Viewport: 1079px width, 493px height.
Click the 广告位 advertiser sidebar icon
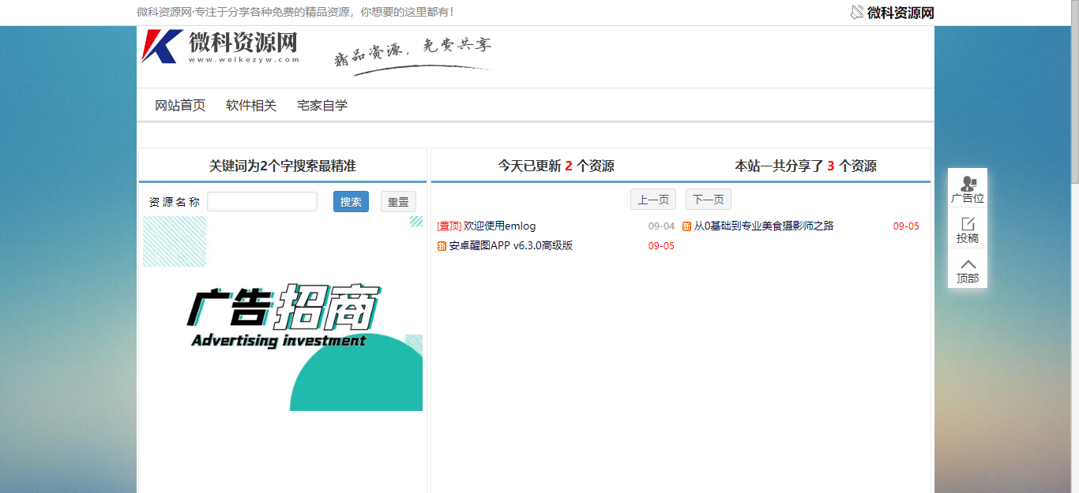[x=967, y=185]
